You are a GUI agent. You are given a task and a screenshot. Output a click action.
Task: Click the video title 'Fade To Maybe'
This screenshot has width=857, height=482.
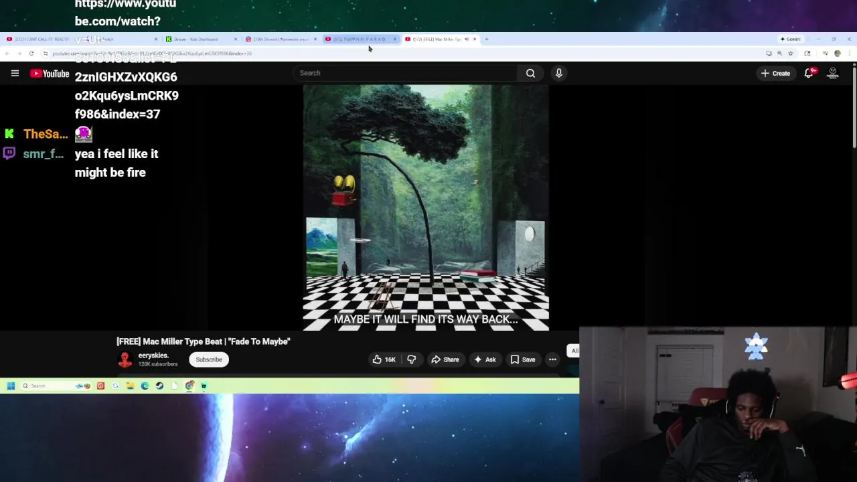[x=204, y=341]
